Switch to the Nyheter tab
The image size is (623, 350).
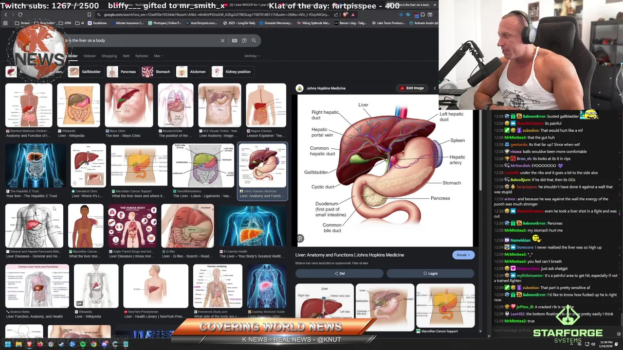point(142,56)
